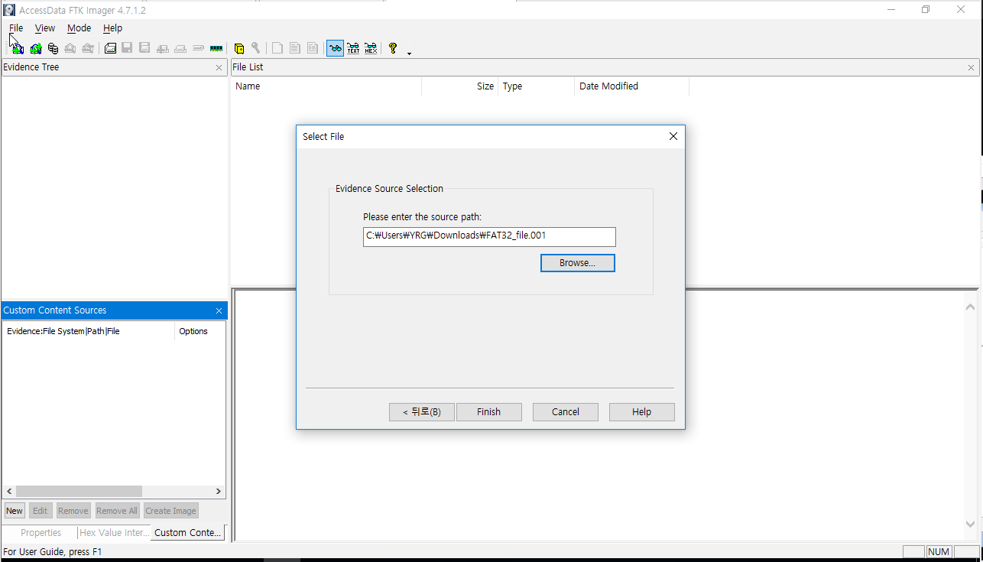Image resolution: width=983 pixels, height=562 pixels.
Task: Switch viewer to TEXT mode icon
Action: point(353,48)
